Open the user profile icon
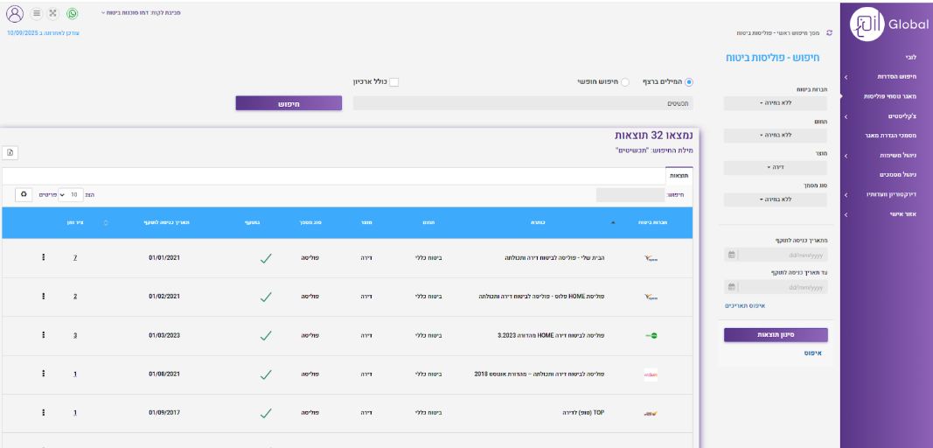Image resolution: width=933 pixels, height=448 pixels. pos(15,14)
